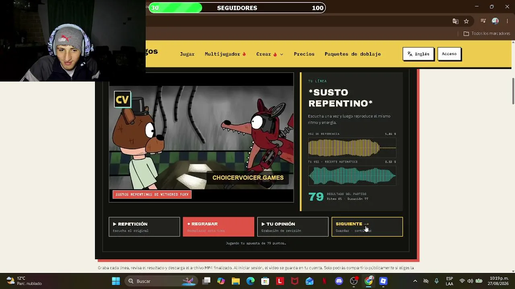Open Microsoft Edge from the taskbar
The image size is (515, 289).
[x=250, y=281]
